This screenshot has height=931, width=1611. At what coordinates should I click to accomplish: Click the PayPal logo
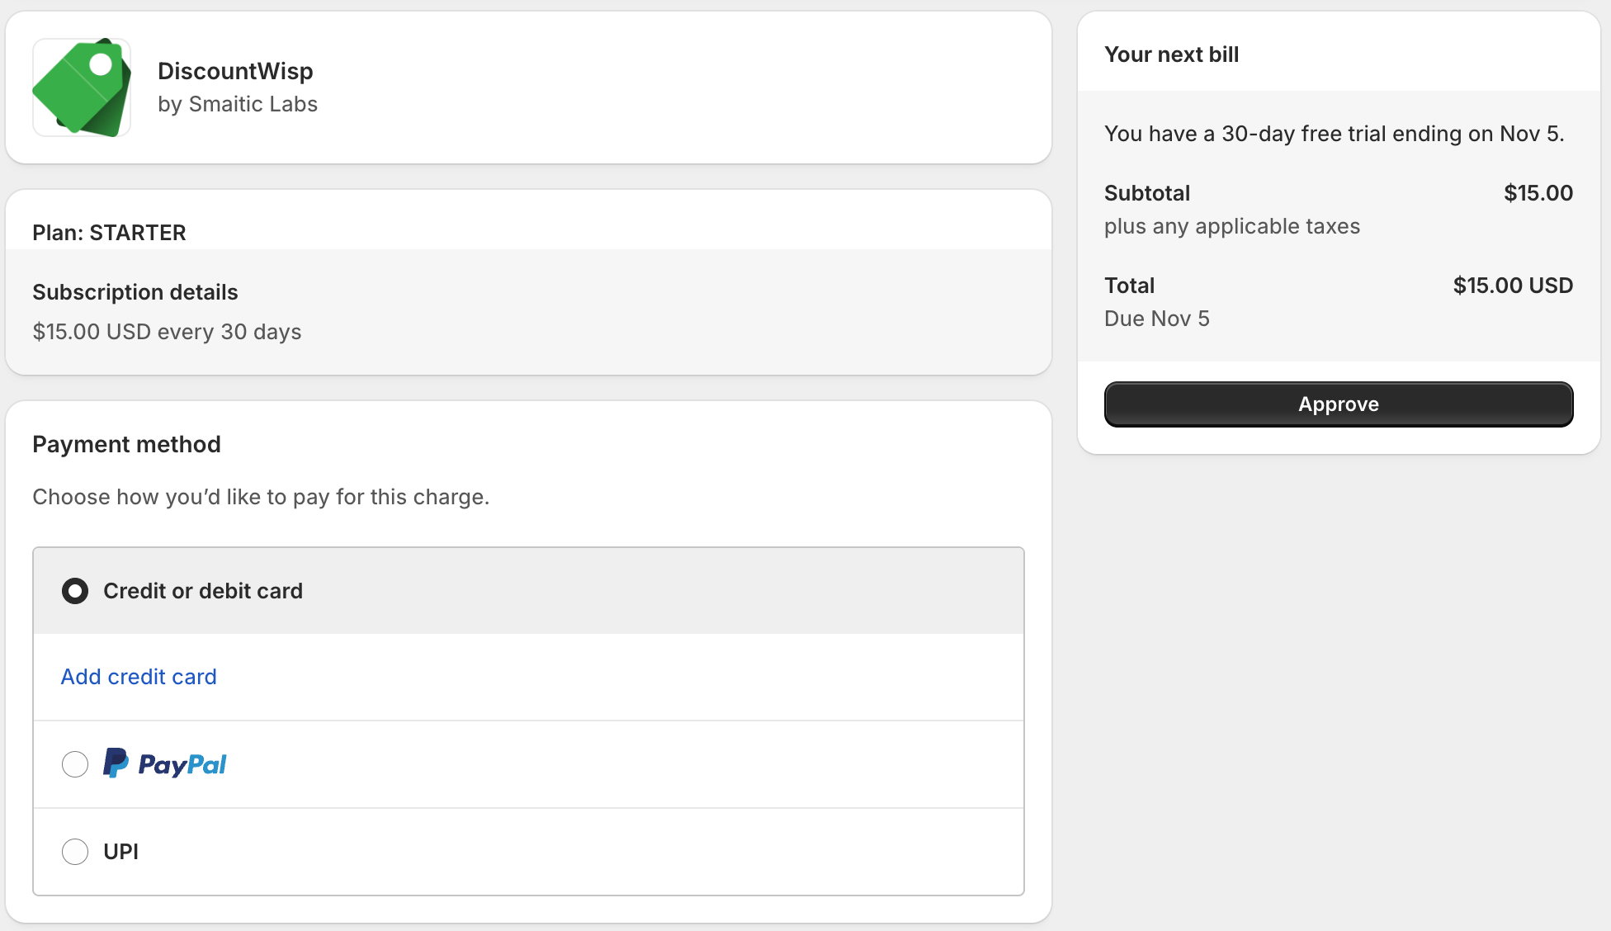pos(165,764)
